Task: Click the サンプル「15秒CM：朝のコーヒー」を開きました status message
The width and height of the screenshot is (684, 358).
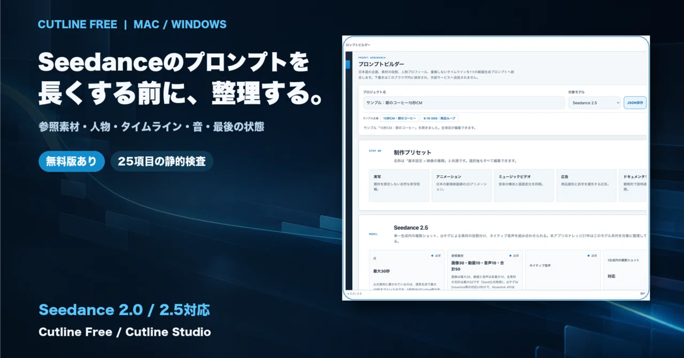Action: [419, 128]
